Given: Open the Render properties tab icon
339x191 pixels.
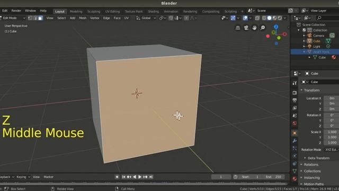Looking at the screenshot, I should pos(295,93).
